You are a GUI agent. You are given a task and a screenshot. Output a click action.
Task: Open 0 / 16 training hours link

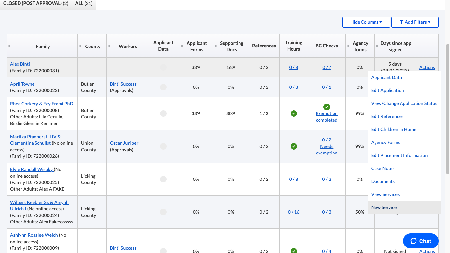coord(293,212)
